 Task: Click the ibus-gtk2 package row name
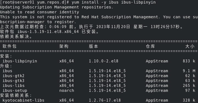13,76
